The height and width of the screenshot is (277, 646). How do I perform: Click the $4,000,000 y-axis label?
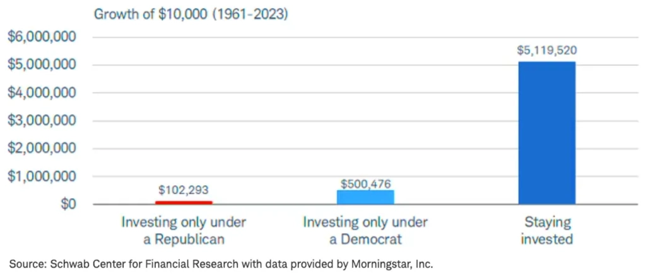[42, 93]
